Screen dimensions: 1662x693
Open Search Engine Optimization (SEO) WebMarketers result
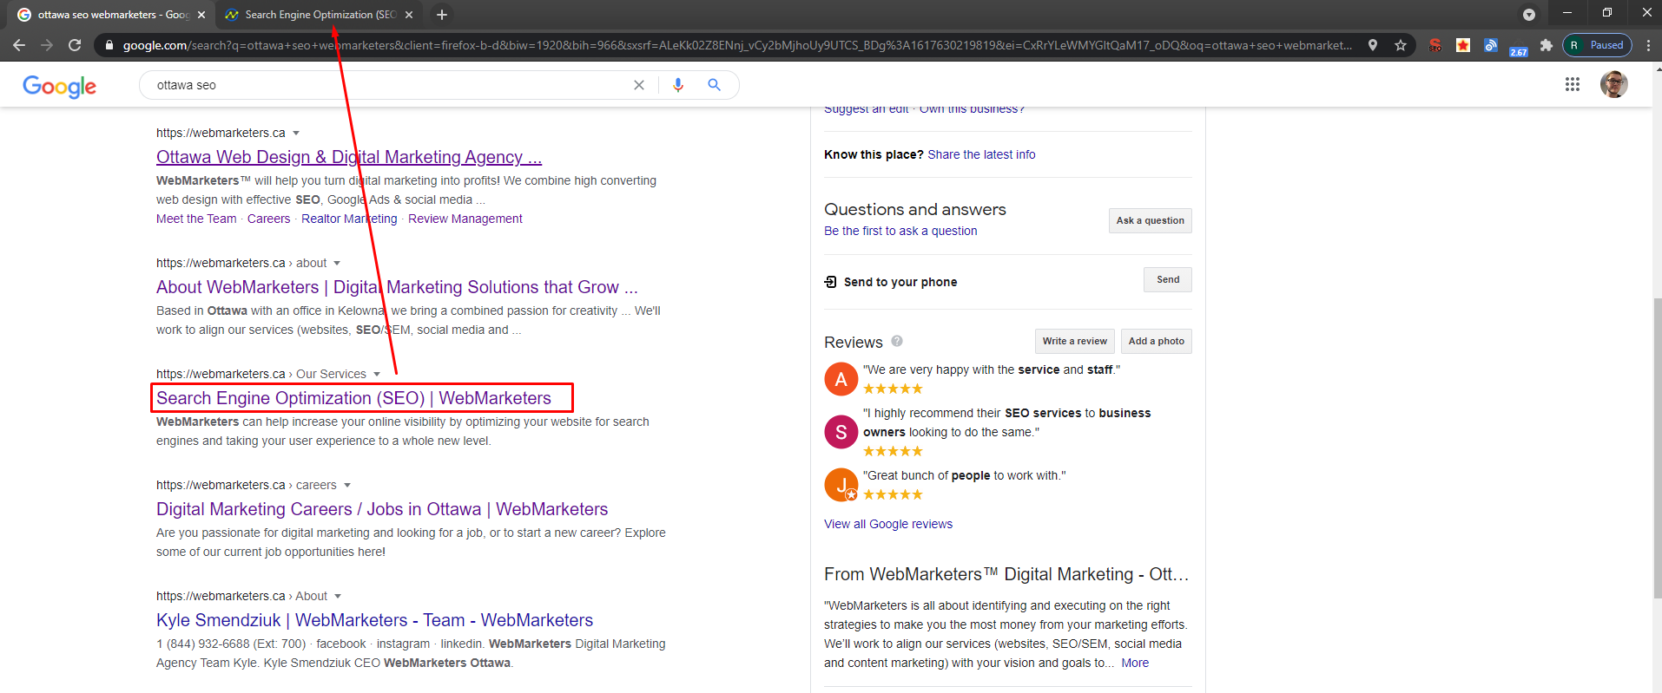coord(353,398)
